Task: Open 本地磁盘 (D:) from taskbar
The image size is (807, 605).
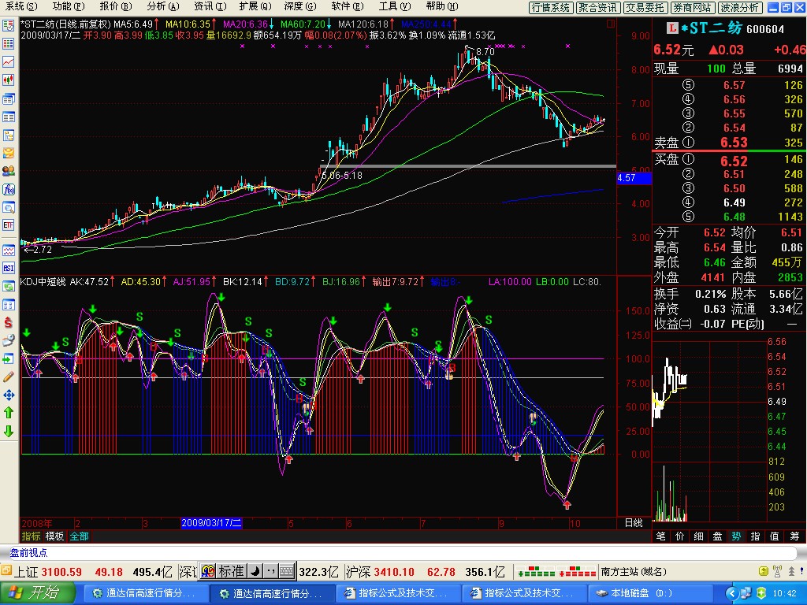Action: click(649, 593)
